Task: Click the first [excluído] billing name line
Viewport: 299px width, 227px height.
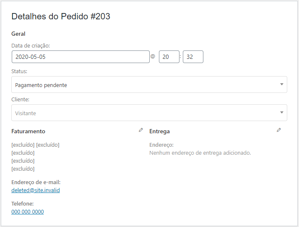Action: [35, 145]
